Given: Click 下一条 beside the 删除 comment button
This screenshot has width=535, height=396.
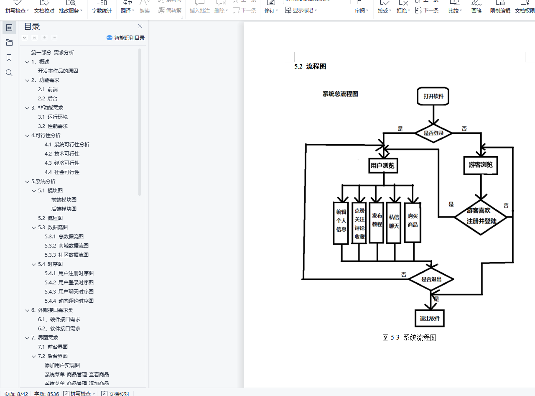Looking at the screenshot, I should [x=245, y=10].
